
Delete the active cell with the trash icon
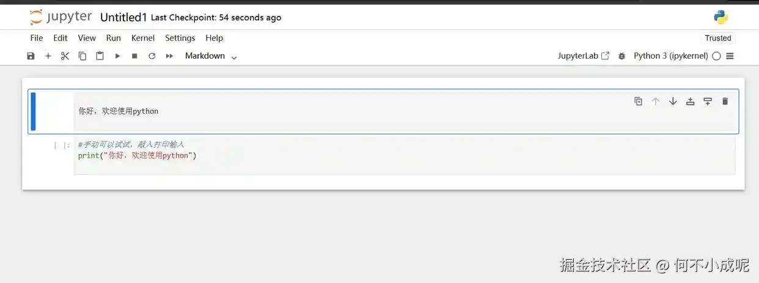(725, 101)
